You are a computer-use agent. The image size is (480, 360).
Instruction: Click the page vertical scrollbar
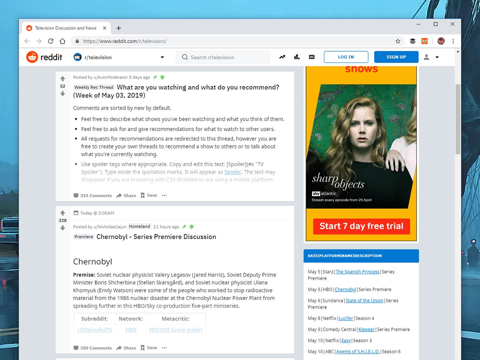tap(458, 120)
